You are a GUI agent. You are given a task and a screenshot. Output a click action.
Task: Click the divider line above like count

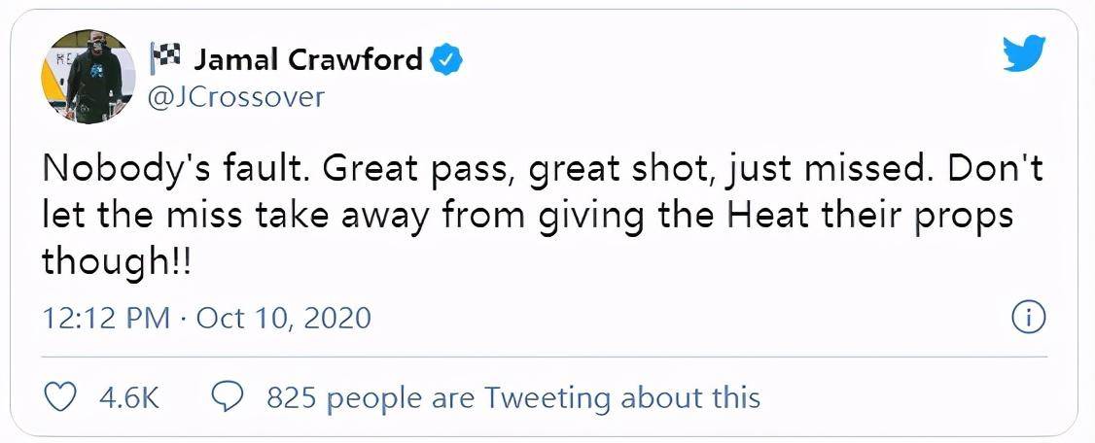pyautogui.click(x=545, y=357)
